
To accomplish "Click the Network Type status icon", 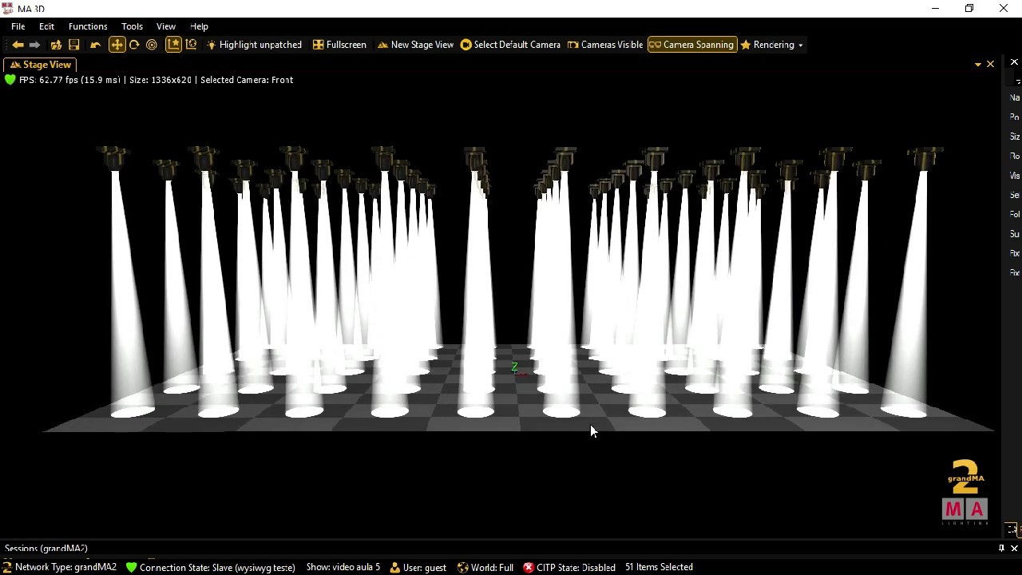I will tap(6, 567).
